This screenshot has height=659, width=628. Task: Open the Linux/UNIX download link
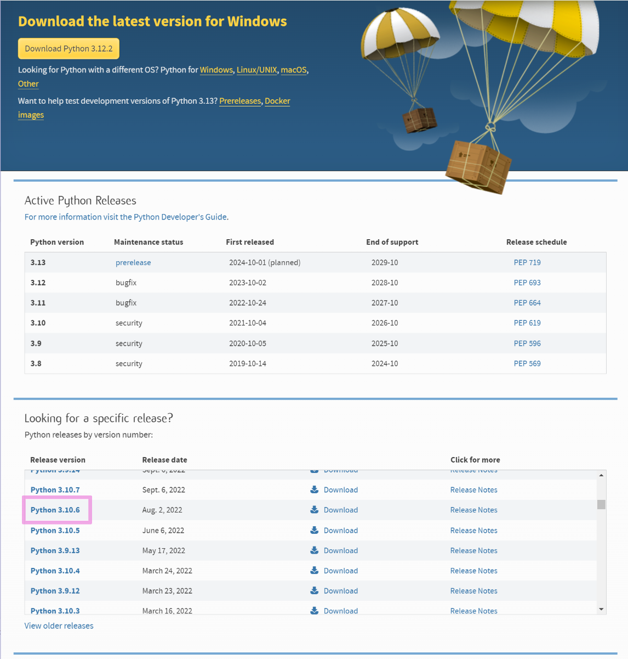click(257, 70)
